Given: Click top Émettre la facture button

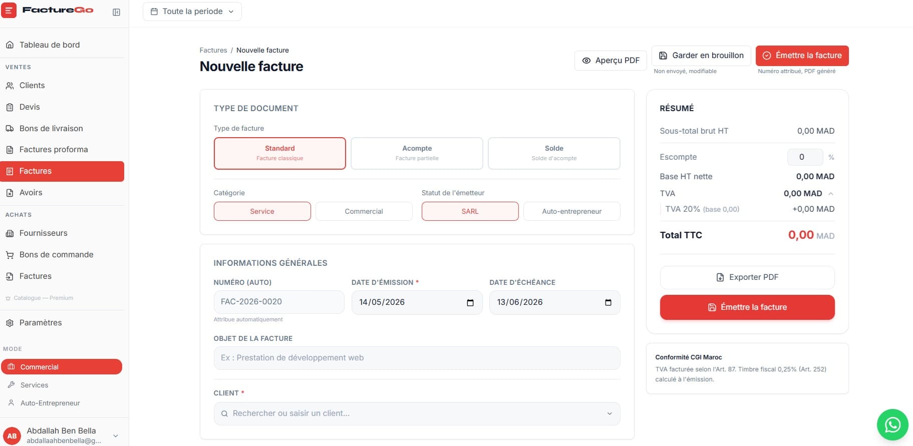Looking at the screenshot, I should click(802, 56).
